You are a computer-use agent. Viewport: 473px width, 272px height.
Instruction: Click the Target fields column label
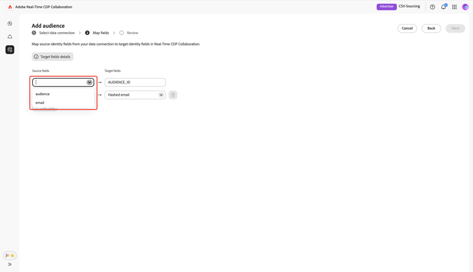pos(112,71)
